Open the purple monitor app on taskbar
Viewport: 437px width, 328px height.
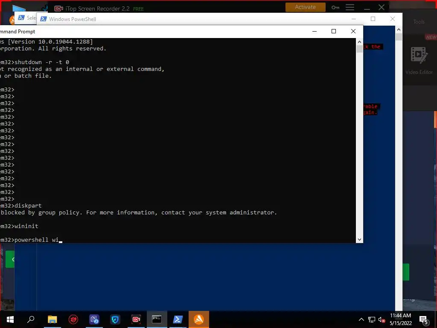tap(94, 319)
